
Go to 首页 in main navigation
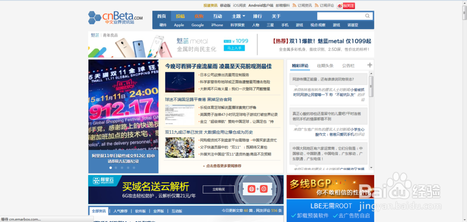click(x=162, y=16)
